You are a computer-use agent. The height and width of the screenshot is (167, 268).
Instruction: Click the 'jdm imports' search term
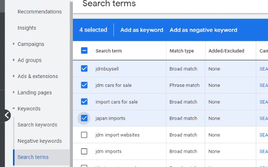pos(108,151)
